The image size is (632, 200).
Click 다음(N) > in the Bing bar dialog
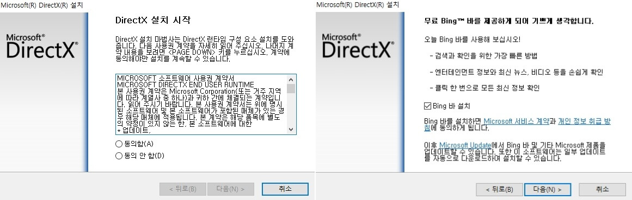pyautogui.click(x=548, y=189)
